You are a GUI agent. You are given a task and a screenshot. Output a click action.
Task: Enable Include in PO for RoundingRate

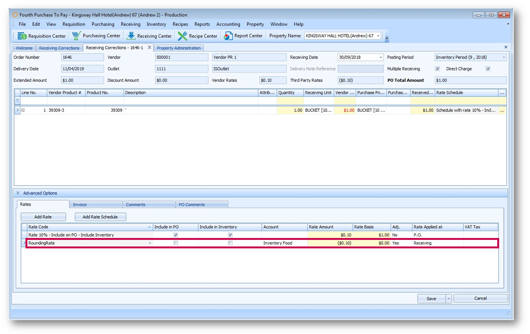click(176, 243)
